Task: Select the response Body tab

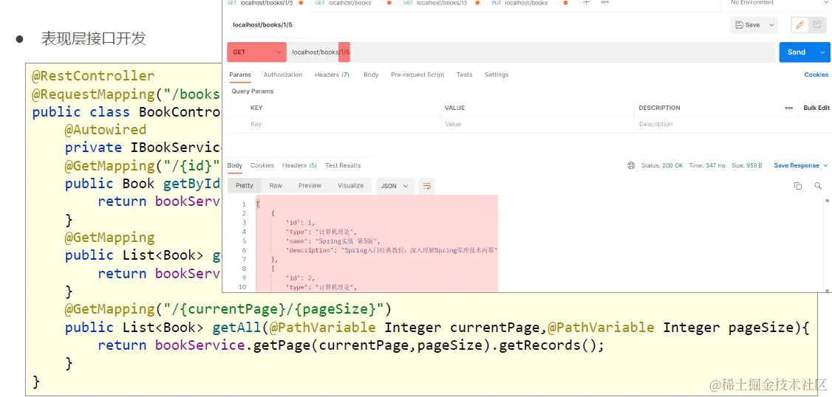Action: point(234,165)
